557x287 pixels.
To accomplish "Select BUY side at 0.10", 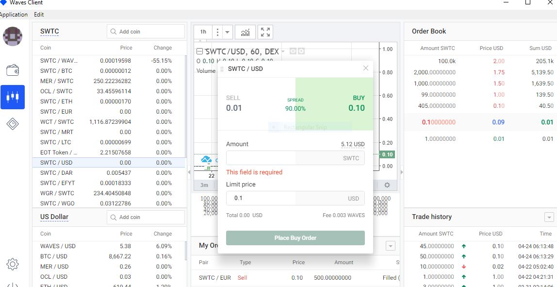I will (334, 104).
